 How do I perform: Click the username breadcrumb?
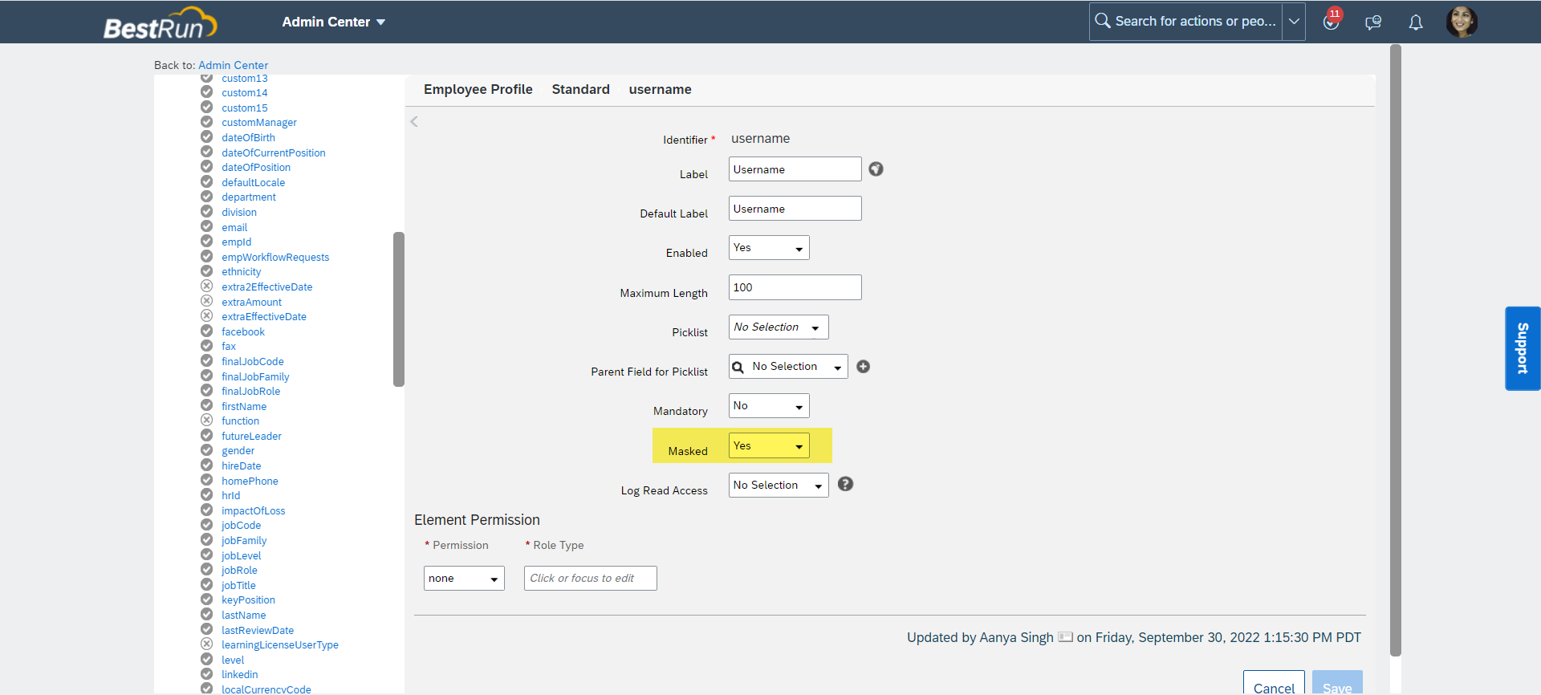click(660, 89)
